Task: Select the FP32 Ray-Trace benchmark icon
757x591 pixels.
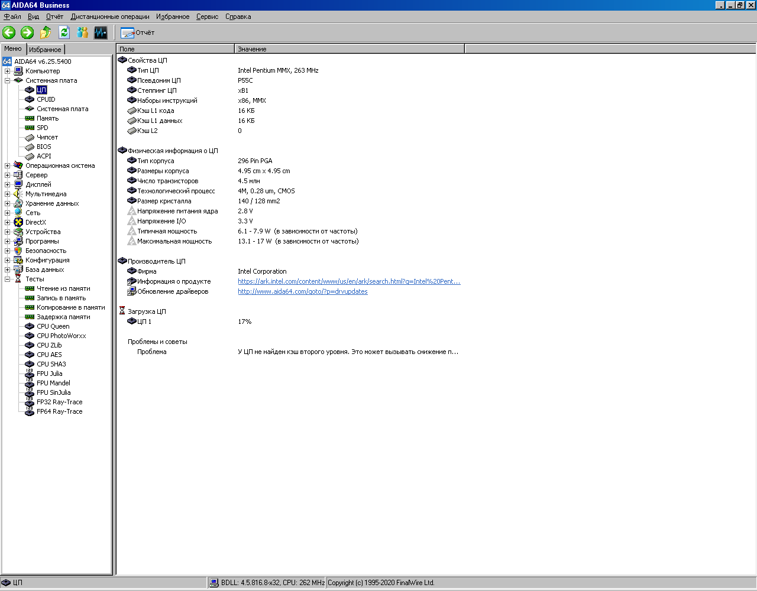Action: point(30,402)
